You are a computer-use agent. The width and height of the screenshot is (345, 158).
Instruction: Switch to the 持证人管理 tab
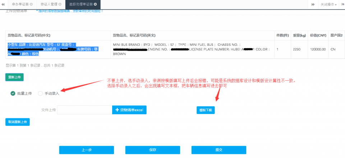[49, 4]
